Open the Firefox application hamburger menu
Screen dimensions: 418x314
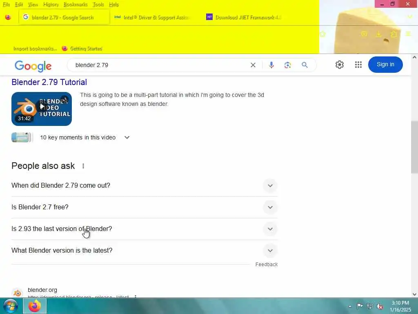[408, 34]
